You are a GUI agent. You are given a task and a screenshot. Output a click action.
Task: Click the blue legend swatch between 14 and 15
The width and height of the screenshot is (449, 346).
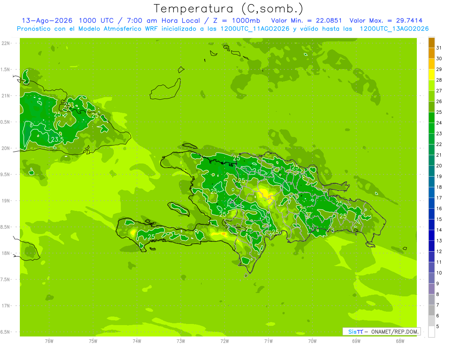pos(431,225)
